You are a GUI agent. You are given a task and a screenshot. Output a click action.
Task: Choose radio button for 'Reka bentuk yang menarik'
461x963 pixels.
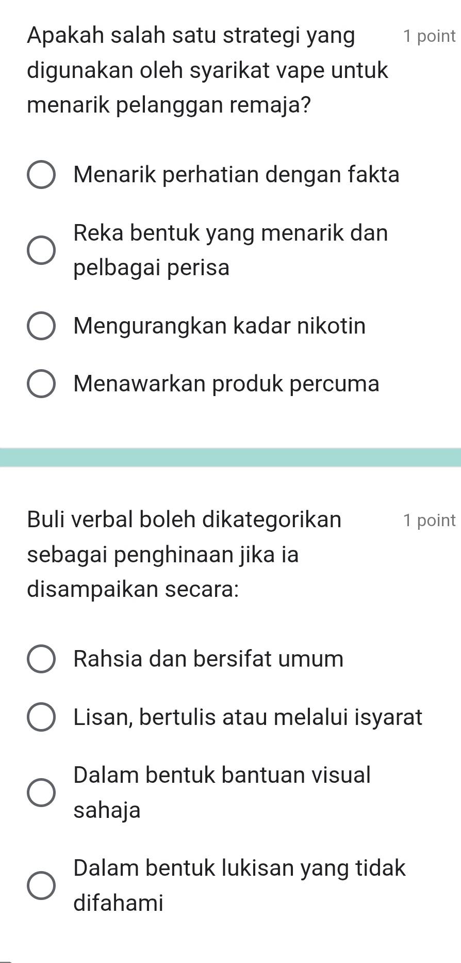click(x=41, y=250)
